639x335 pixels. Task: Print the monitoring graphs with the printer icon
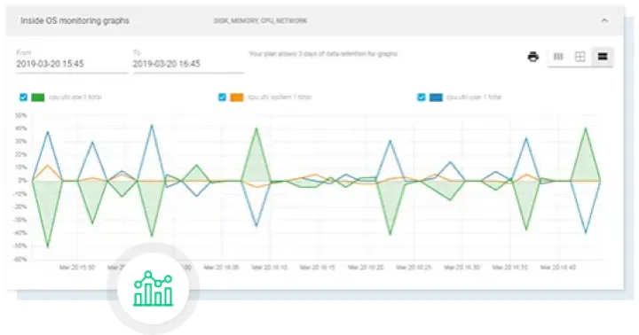(x=533, y=57)
